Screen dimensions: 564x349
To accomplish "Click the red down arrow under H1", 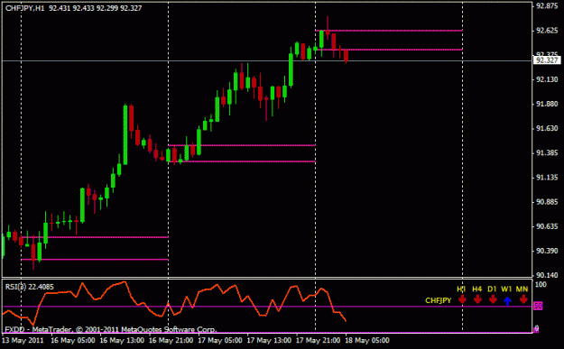I will click(x=462, y=299).
